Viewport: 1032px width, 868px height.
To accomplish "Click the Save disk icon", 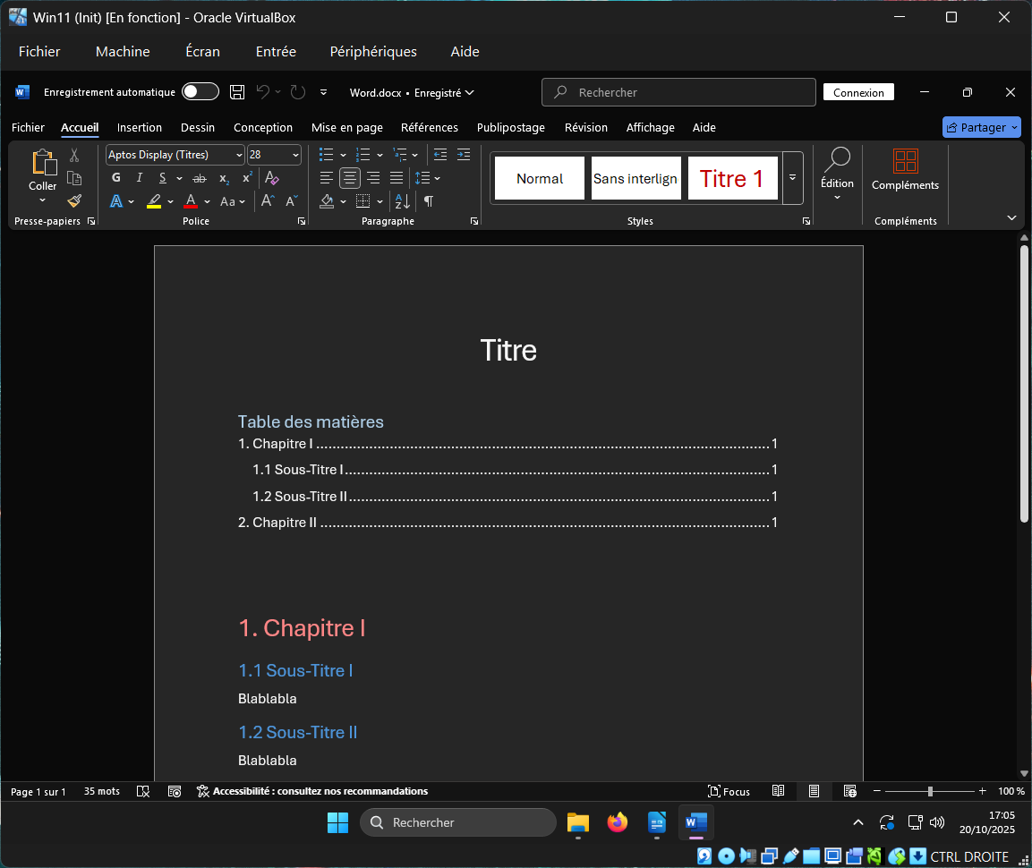I will [237, 92].
